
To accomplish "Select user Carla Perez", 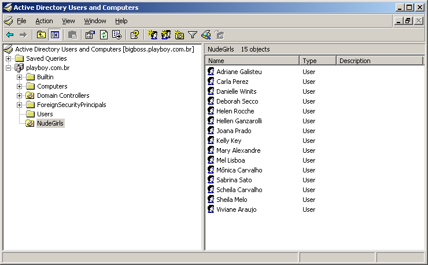I will (233, 82).
